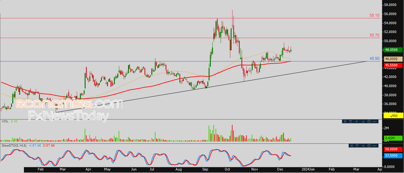Maximize the VOL indicator panel
The image size is (404, 173).
[x=351, y=121]
